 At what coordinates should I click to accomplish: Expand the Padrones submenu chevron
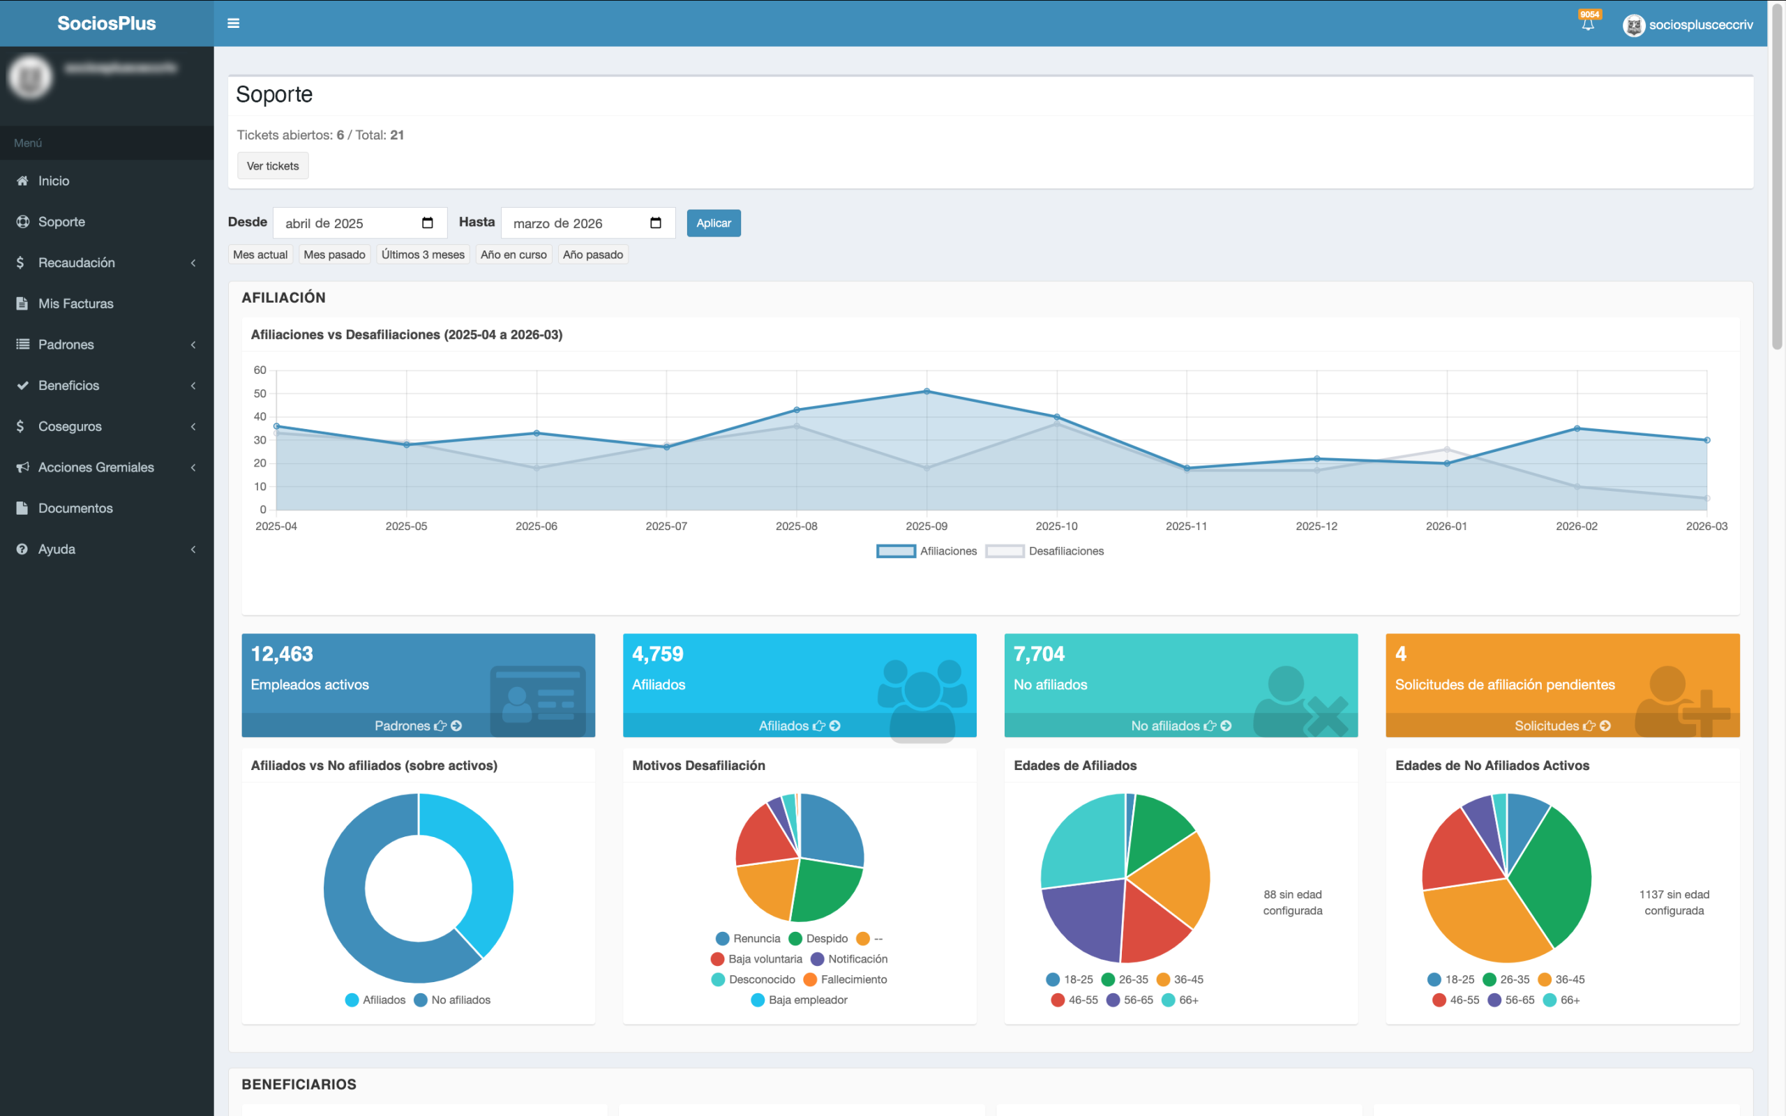point(193,345)
